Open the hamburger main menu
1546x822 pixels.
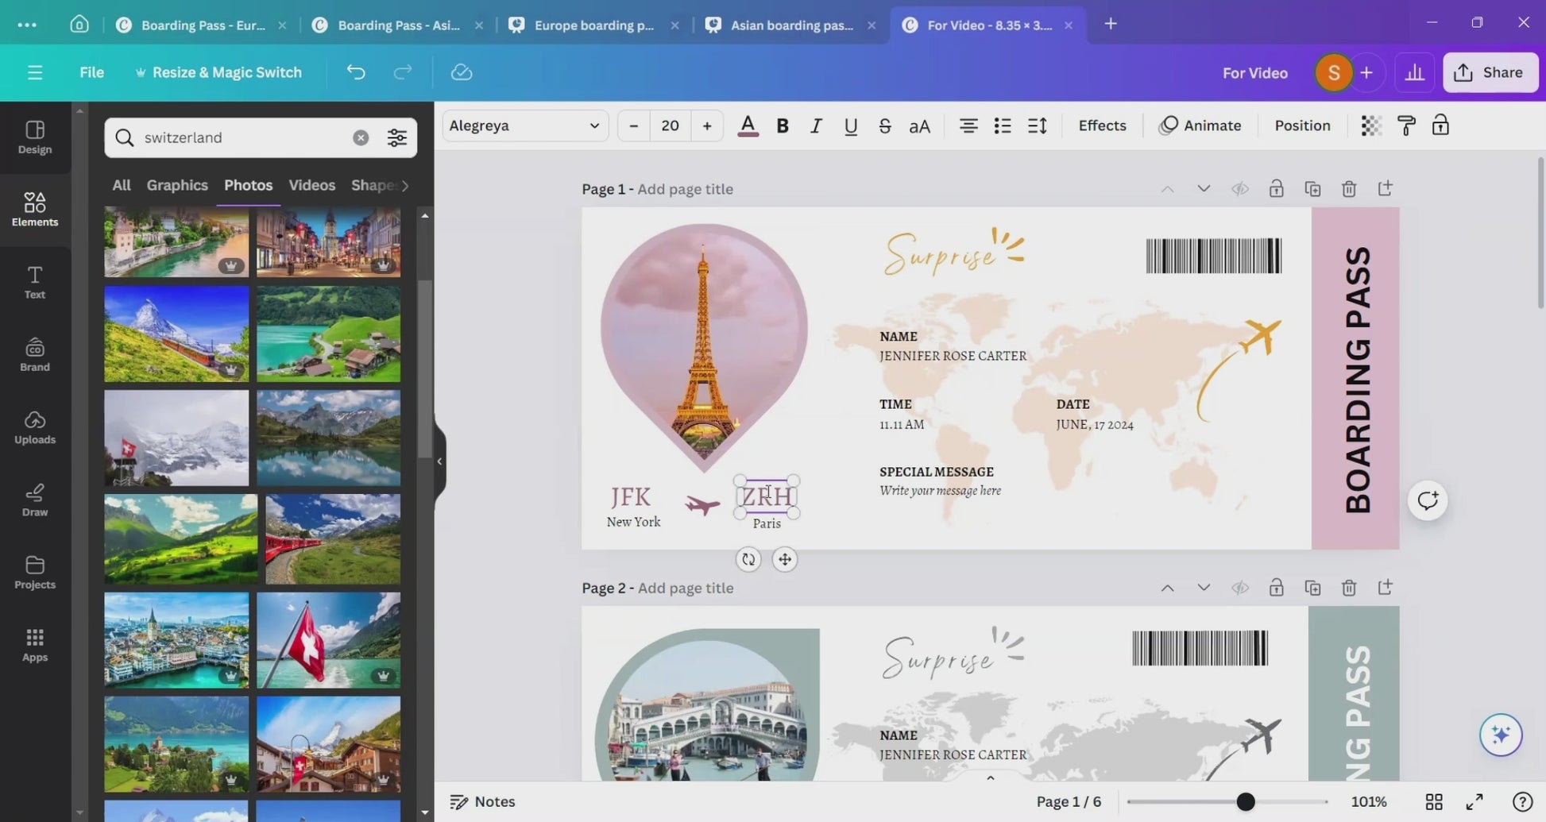tap(35, 72)
